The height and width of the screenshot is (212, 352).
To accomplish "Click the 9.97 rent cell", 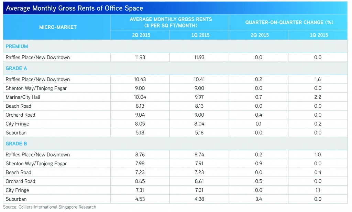I will click(x=199, y=97).
